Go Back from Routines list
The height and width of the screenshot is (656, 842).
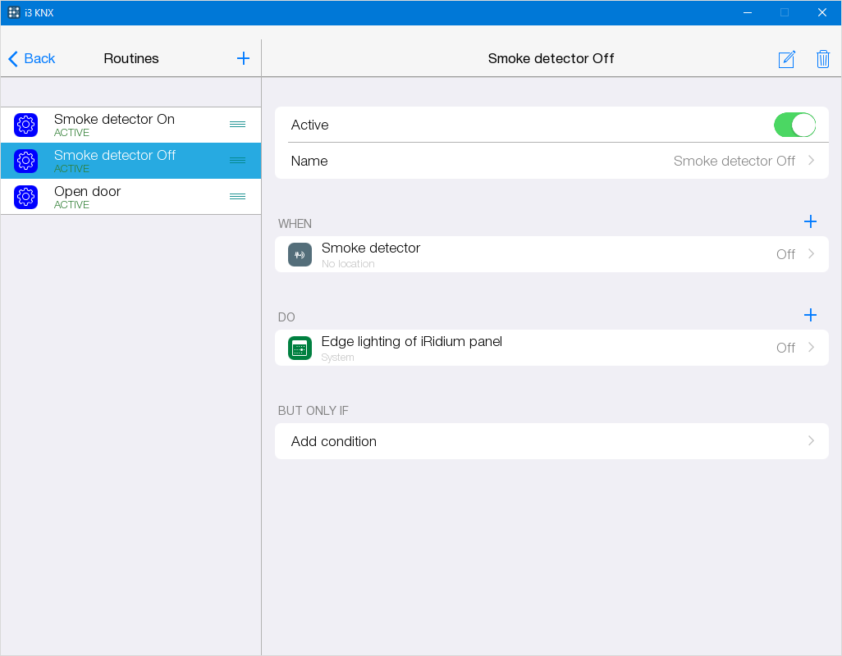(x=32, y=58)
